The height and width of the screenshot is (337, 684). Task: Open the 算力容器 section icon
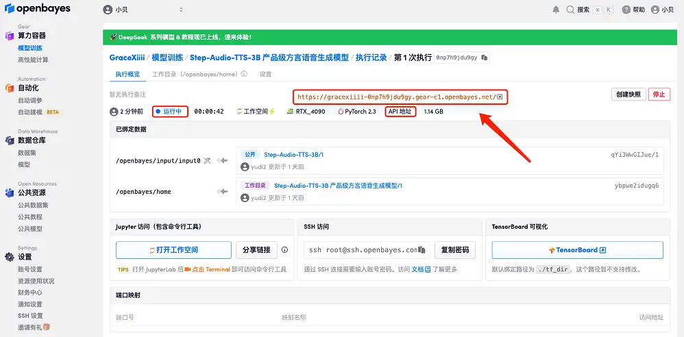[x=10, y=36]
